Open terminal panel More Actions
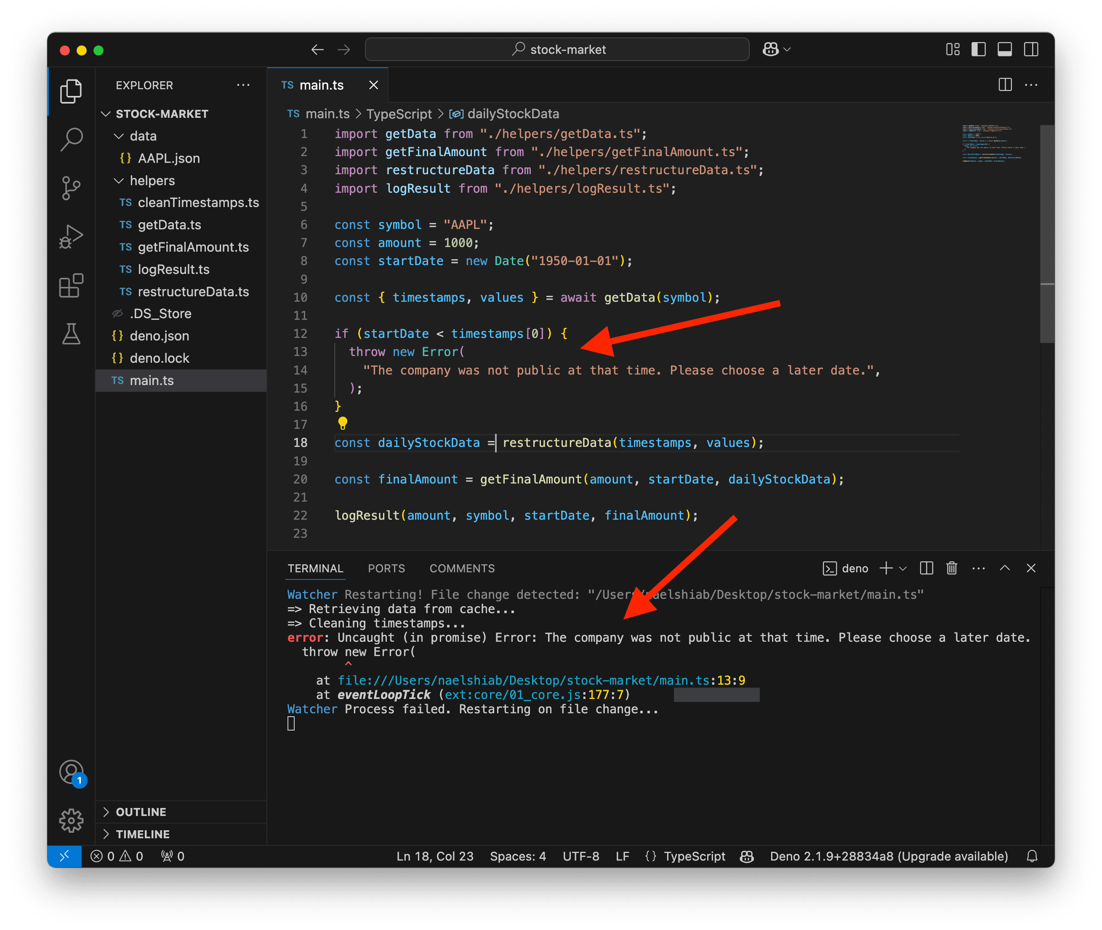This screenshot has height=930, width=1102. (979, 569)
